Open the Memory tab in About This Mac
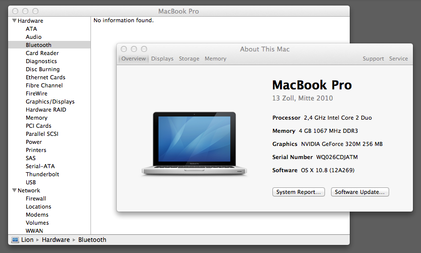 [x=215, y=59]
